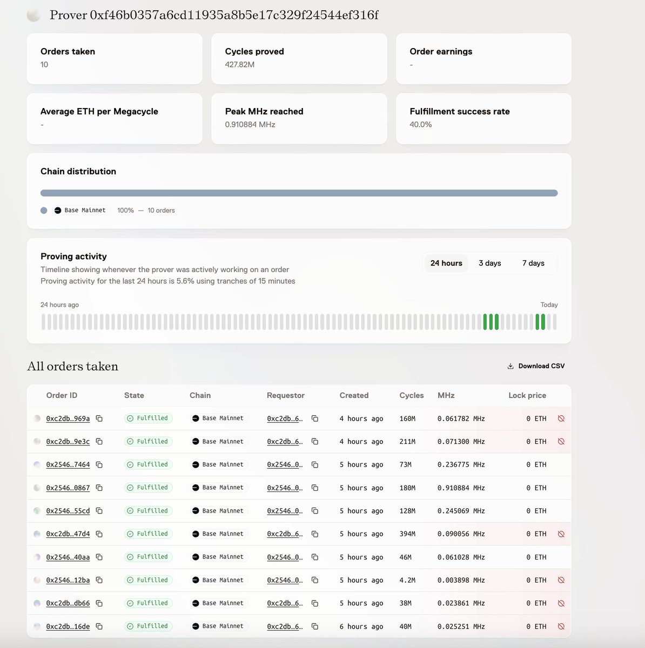This screenshot has height=648, width=645.
Task: Click the Chain distribution progress bar
Action: tap(299, 193)
